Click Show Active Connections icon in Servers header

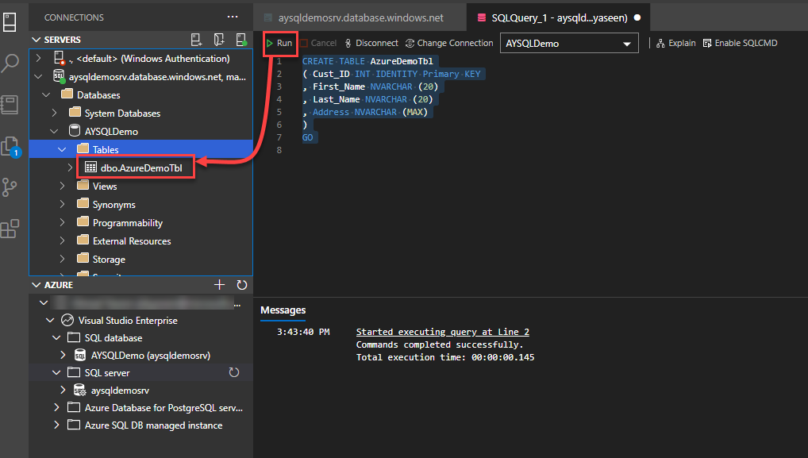(240, 40)
